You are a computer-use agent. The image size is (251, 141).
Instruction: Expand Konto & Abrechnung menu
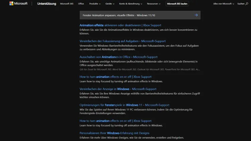(x=131, y=4)
